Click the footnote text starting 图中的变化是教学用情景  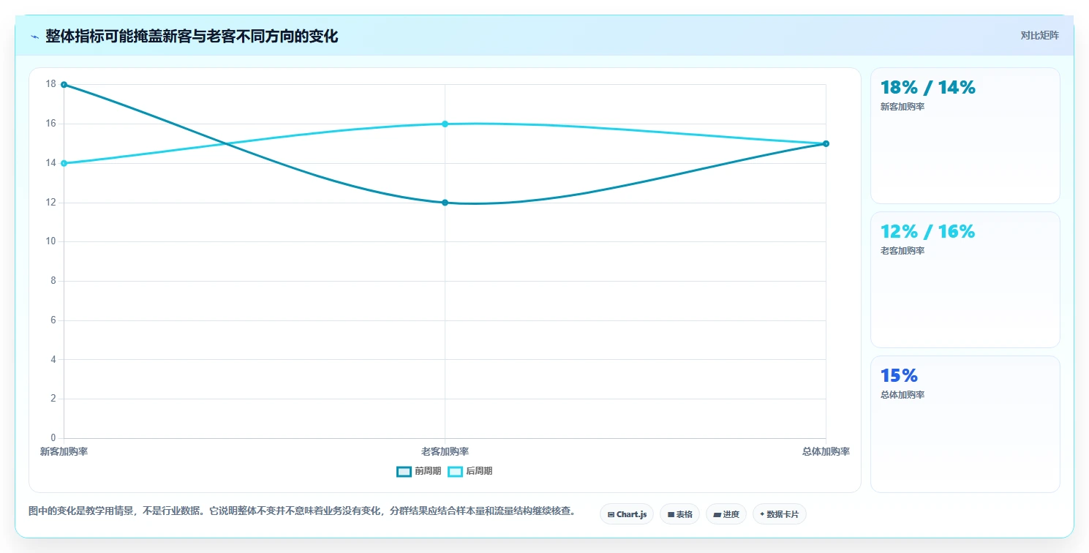pyautogui.click(x=302, y=511)
